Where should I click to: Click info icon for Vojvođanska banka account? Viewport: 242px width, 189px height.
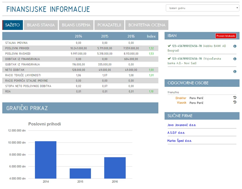click(235, 59)
